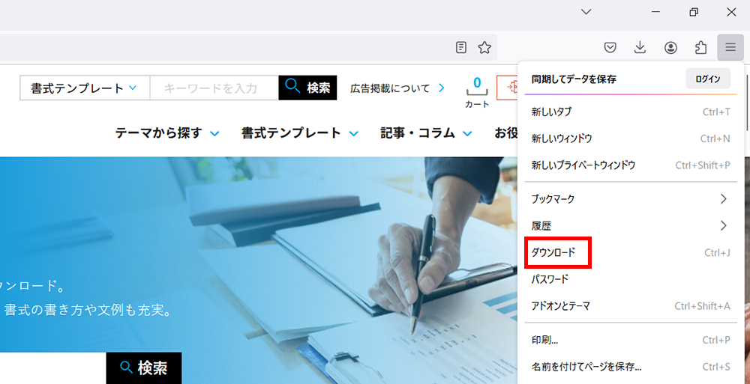Image resolution: width=750 pixels, height=384 pixels.
Task: Choose ダウンロード from the menu
Action: coord(631,252)
